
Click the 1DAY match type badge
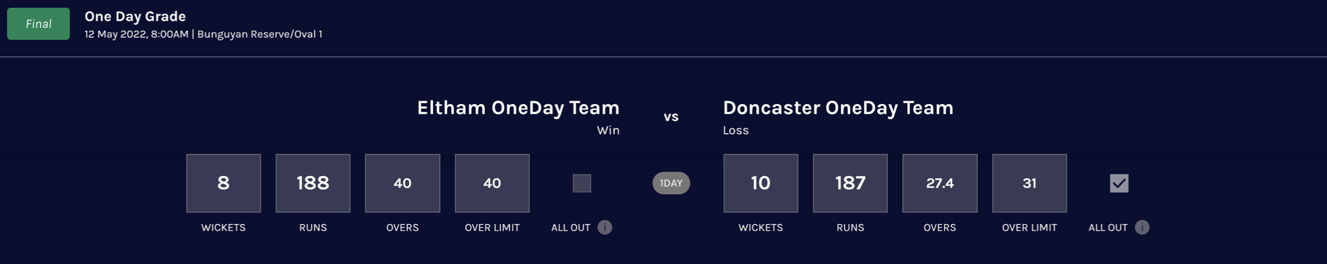coord(671,183)
